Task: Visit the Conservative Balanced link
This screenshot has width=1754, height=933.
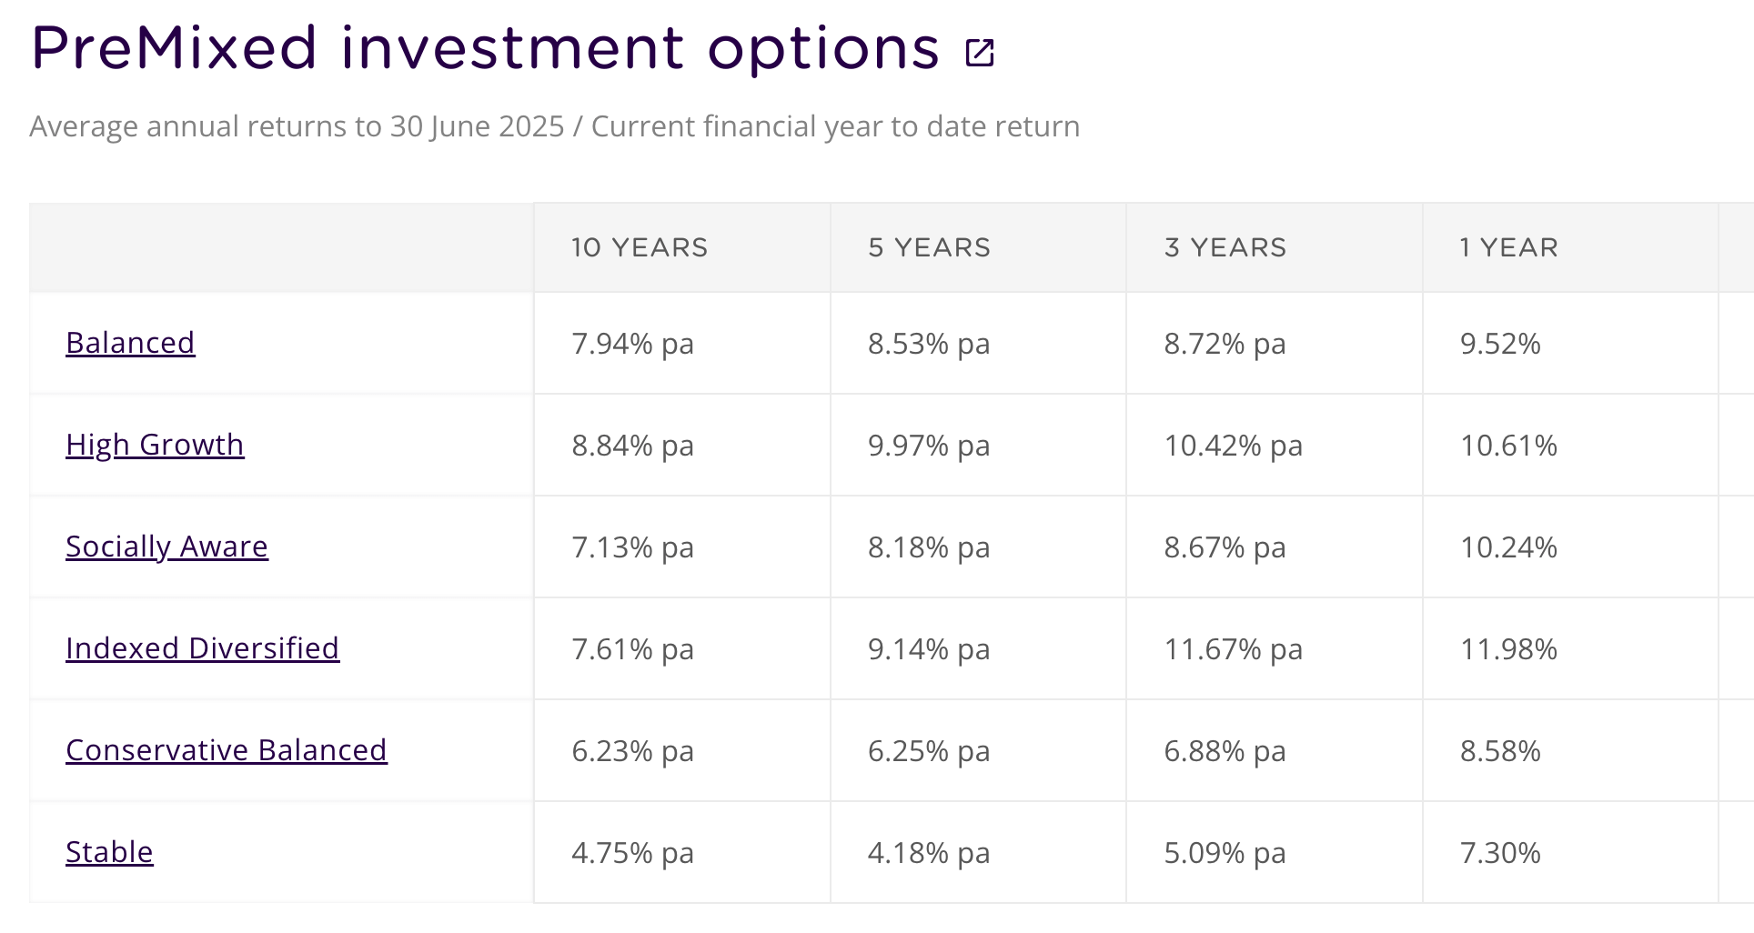Action: tap(226, 750)
